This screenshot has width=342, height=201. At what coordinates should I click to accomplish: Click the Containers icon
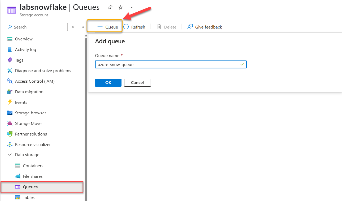pyautogui.click(x=18, y=166)
